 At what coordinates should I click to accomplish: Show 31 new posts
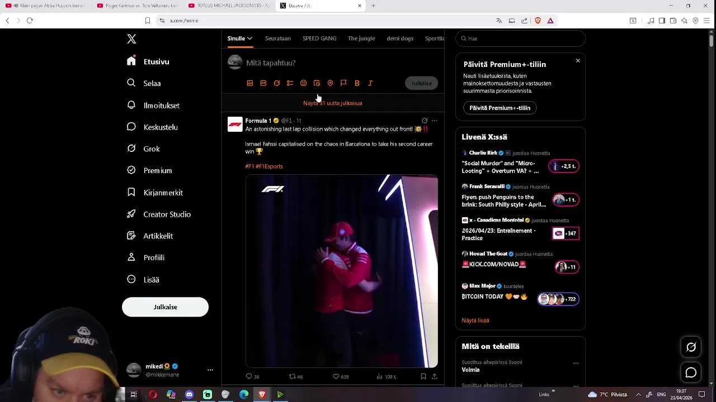click(x=333, y=103)
